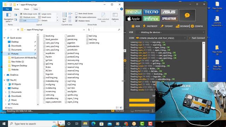The width and height of the screenshot is (226, 127).
Task: Open the Navigation pane dropdown
Action: (x=8, y=17)
